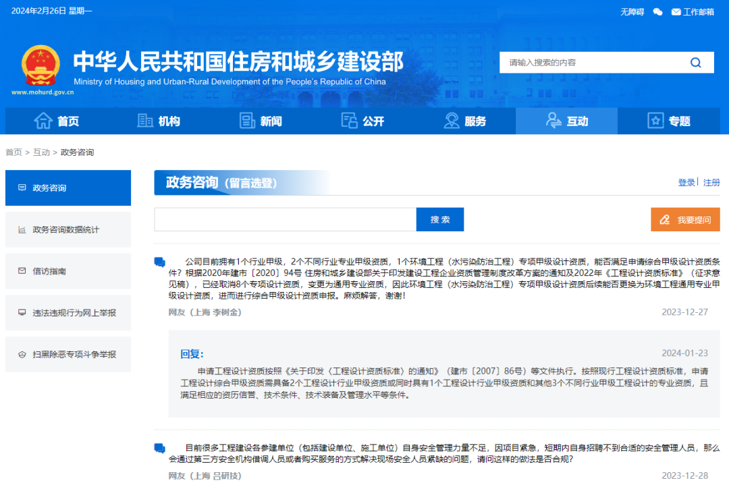Image resolution: width=729 pixels, height=493 pixels.
Task: Select 政务咨询 in the sidebar menu
Action: [68, 187]
